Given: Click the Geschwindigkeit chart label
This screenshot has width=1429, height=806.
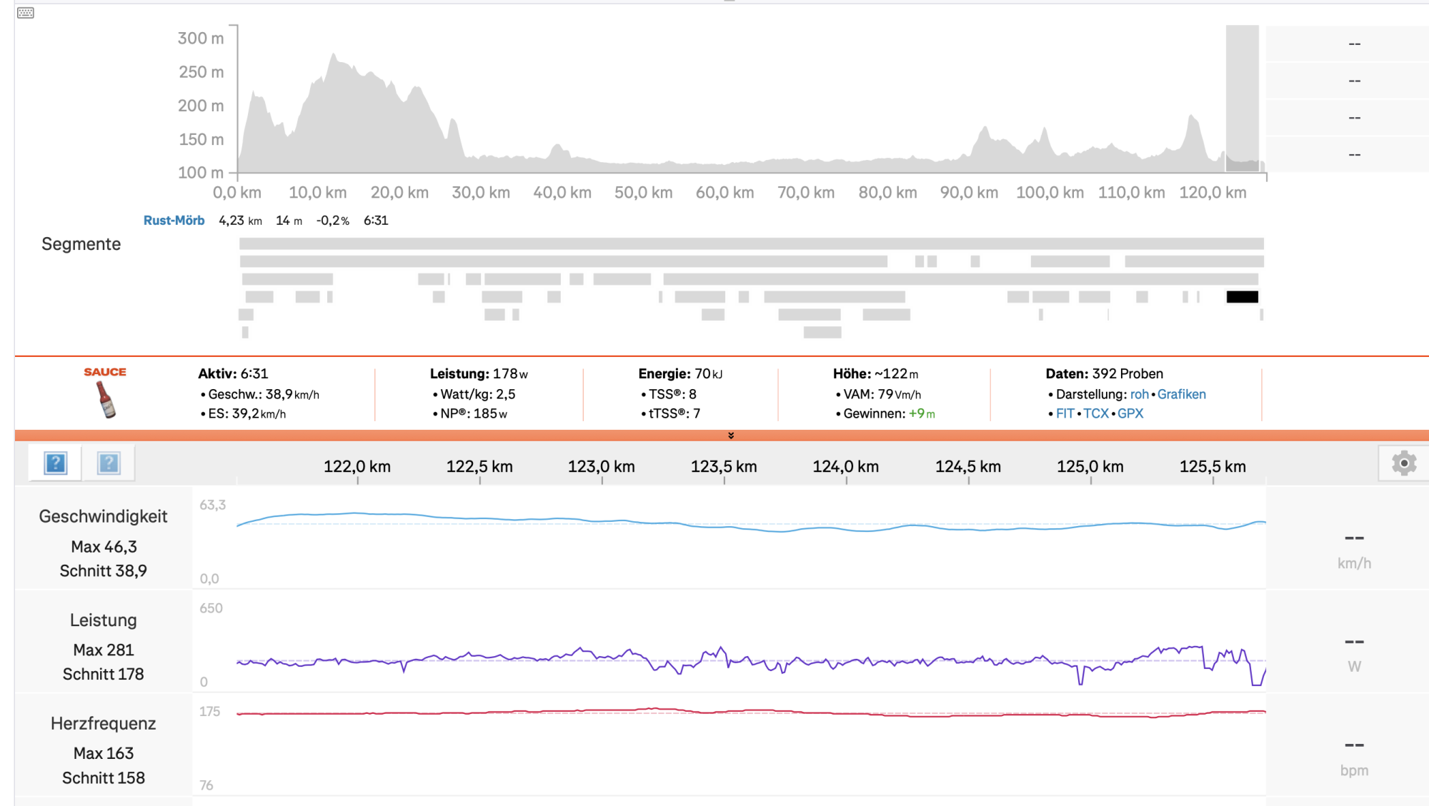Looking at the screenshot, I should (x=103, y=516).
